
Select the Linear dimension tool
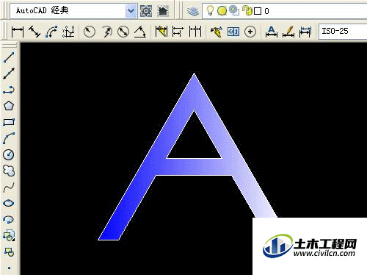coord(18,32)
